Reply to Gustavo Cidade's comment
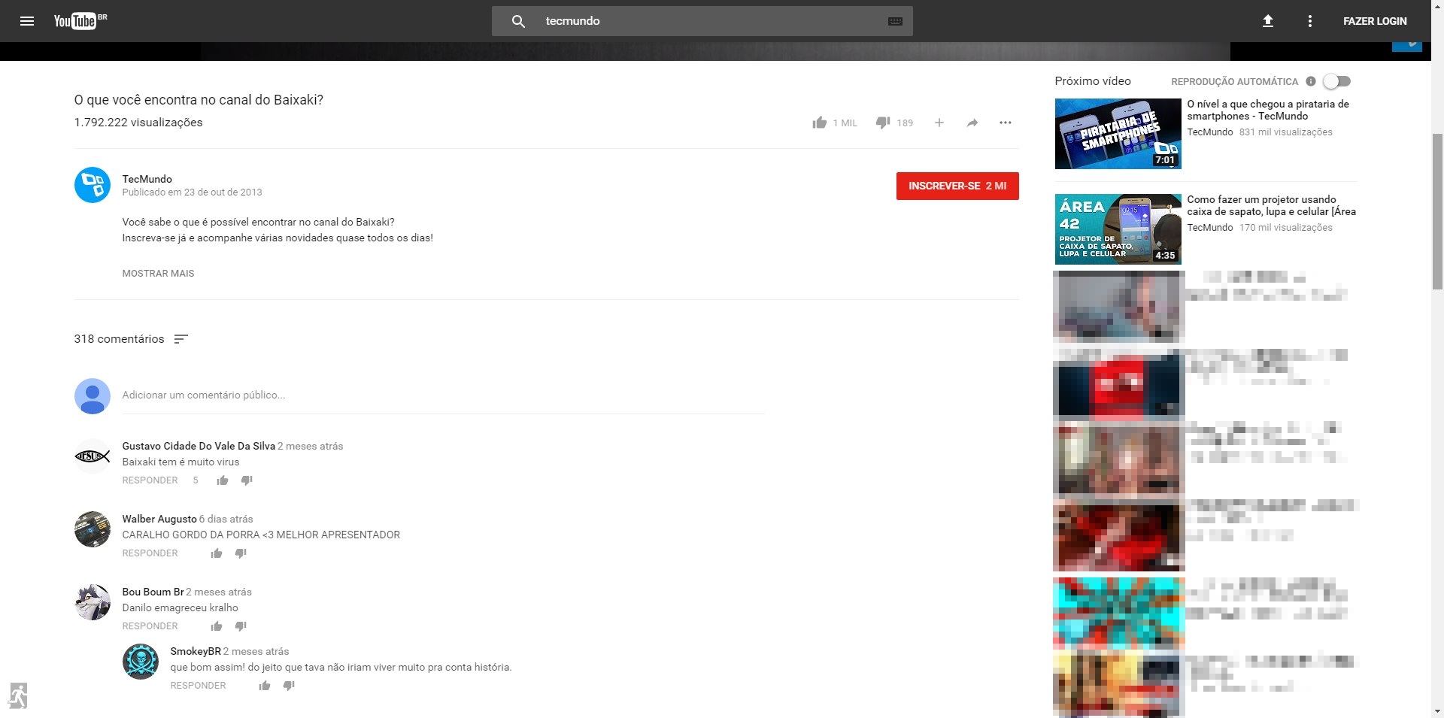This screenshot has height=718, width=1444. coord(150,480)
